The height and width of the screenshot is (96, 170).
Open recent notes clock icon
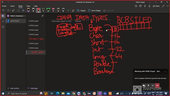click(x=3, y=27)
